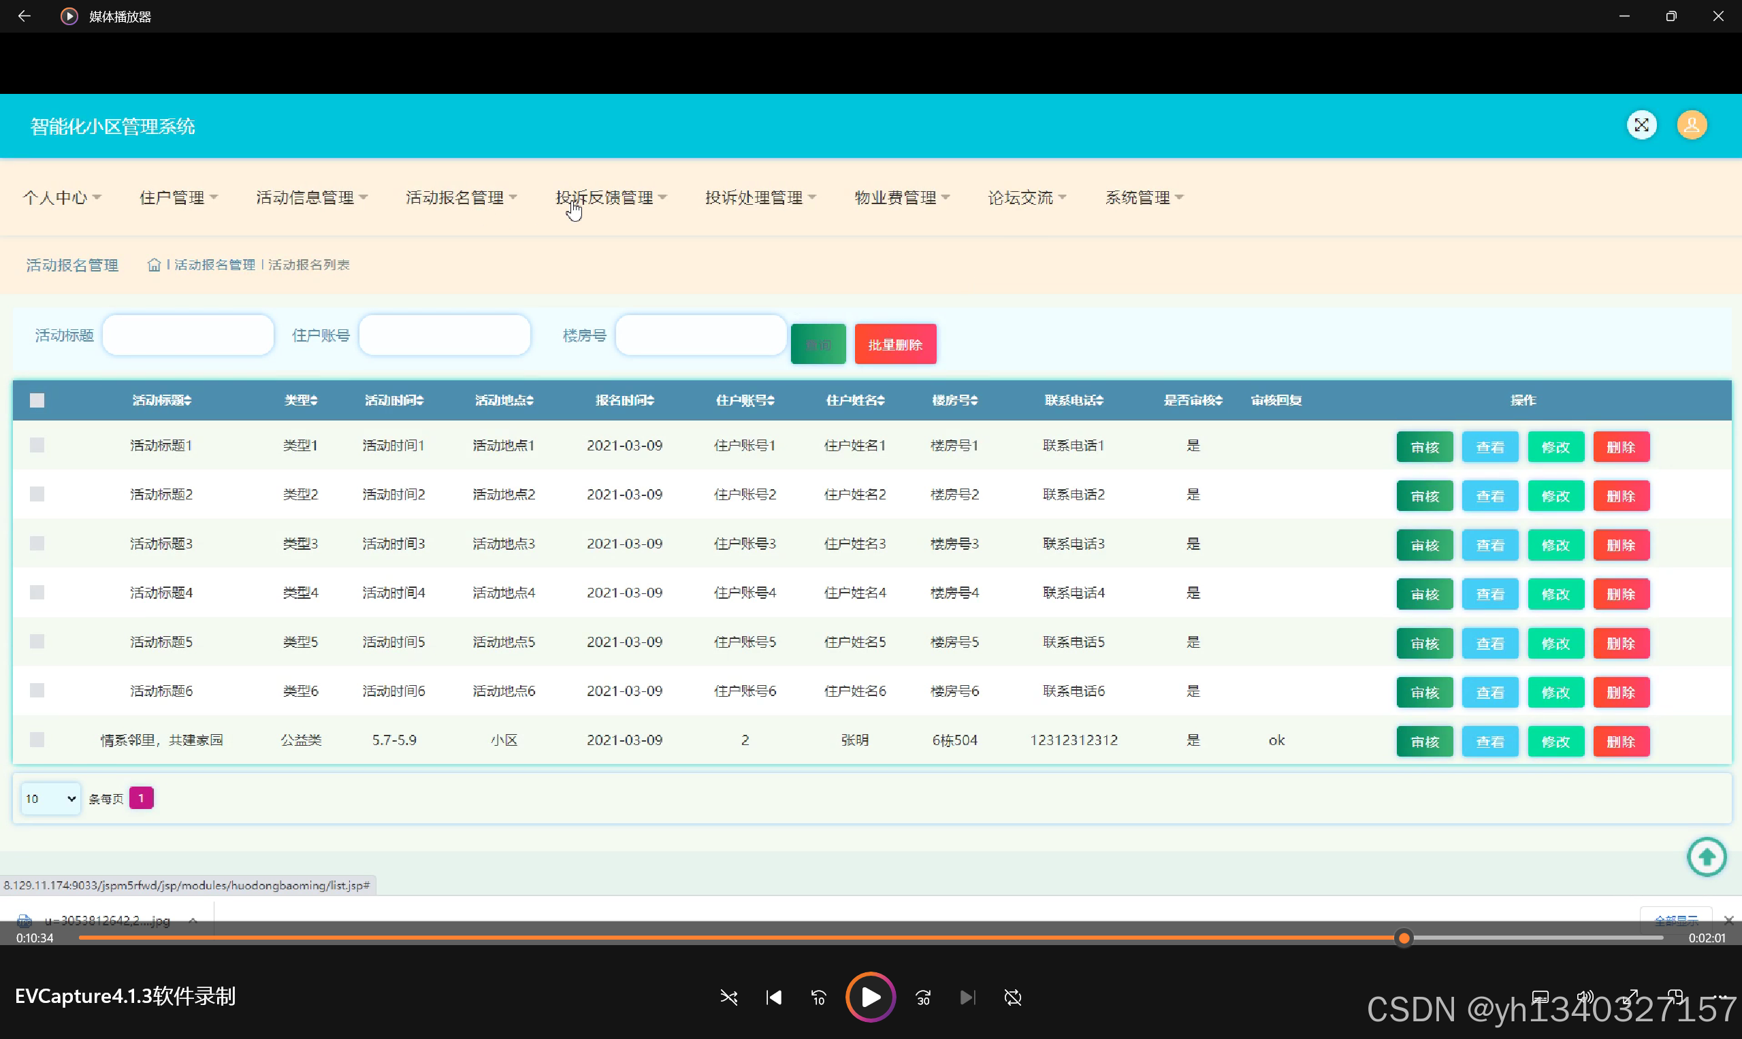Toggle fullscreen icon in the system header
The width and height of the screenshot is (1742, 1039).
pos(1641,125)
